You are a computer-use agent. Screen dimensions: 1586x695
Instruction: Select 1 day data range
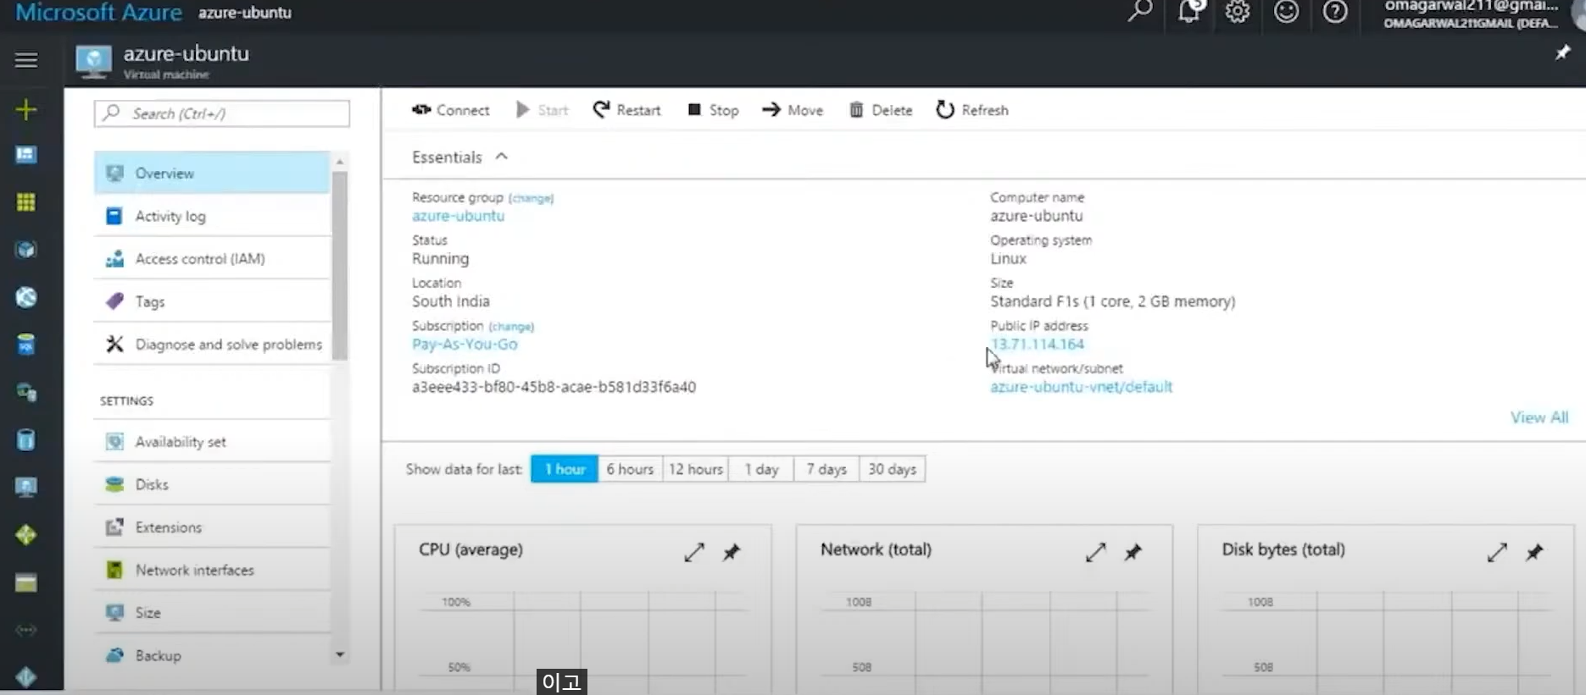[x=761, y=469]
